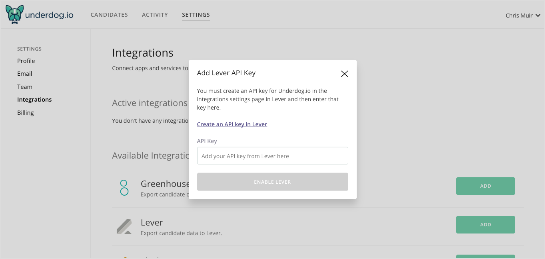This screenshot has width=545, height=259.
Task: Add the Lever integration
Action: (x=485, y=225)
